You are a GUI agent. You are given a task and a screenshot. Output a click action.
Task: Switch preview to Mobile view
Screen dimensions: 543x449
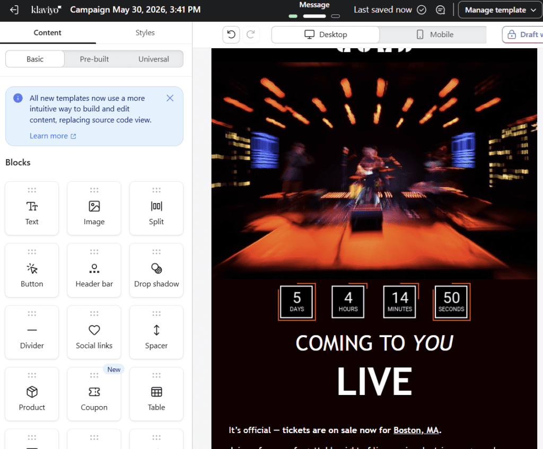(x=434, y=34)
